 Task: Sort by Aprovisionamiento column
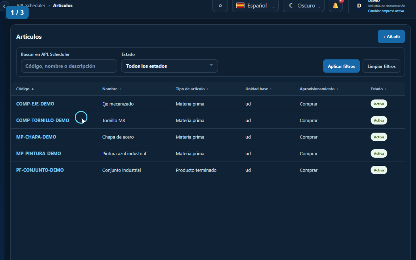tap(319, 89)
